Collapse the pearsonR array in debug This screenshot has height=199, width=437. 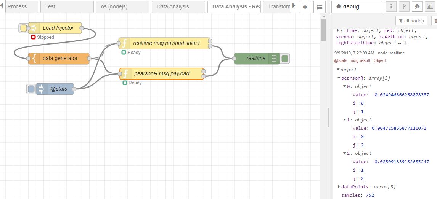[339, 78]
